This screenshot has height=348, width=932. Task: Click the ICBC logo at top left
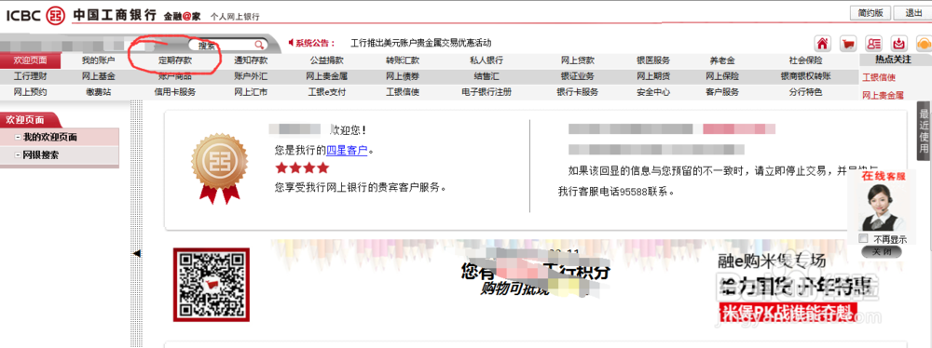coord(35,15)
